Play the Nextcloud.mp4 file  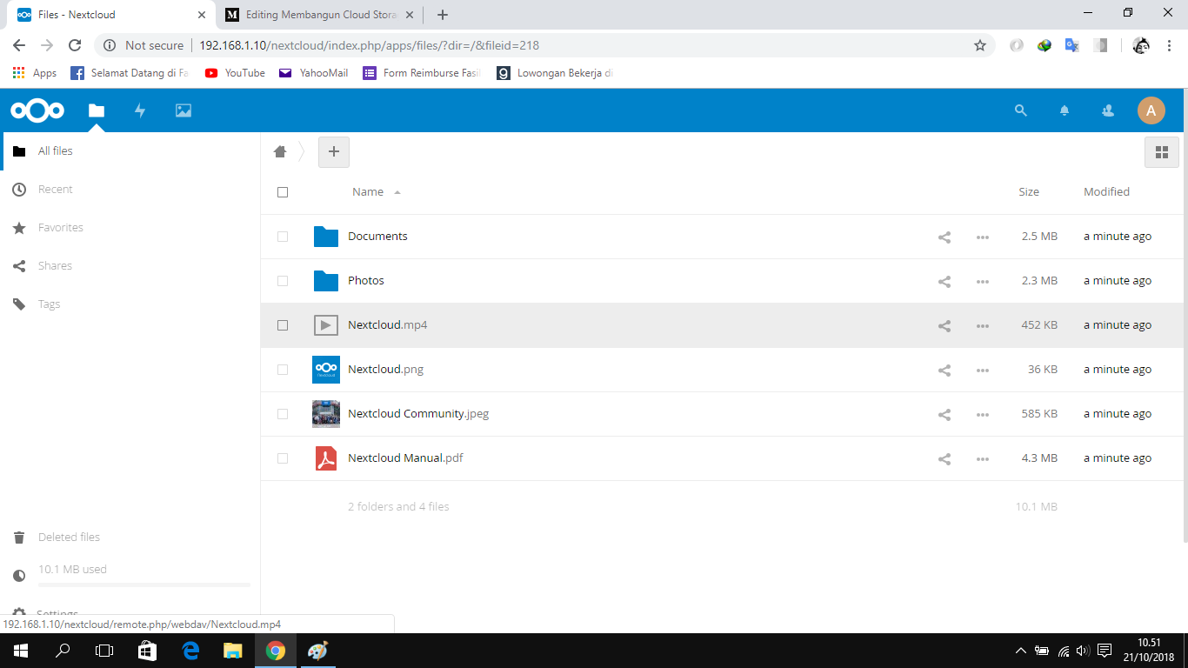pos(388,325)
